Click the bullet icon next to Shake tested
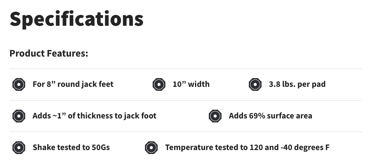This screenshot has height=162, width=371. pos(19,148)
